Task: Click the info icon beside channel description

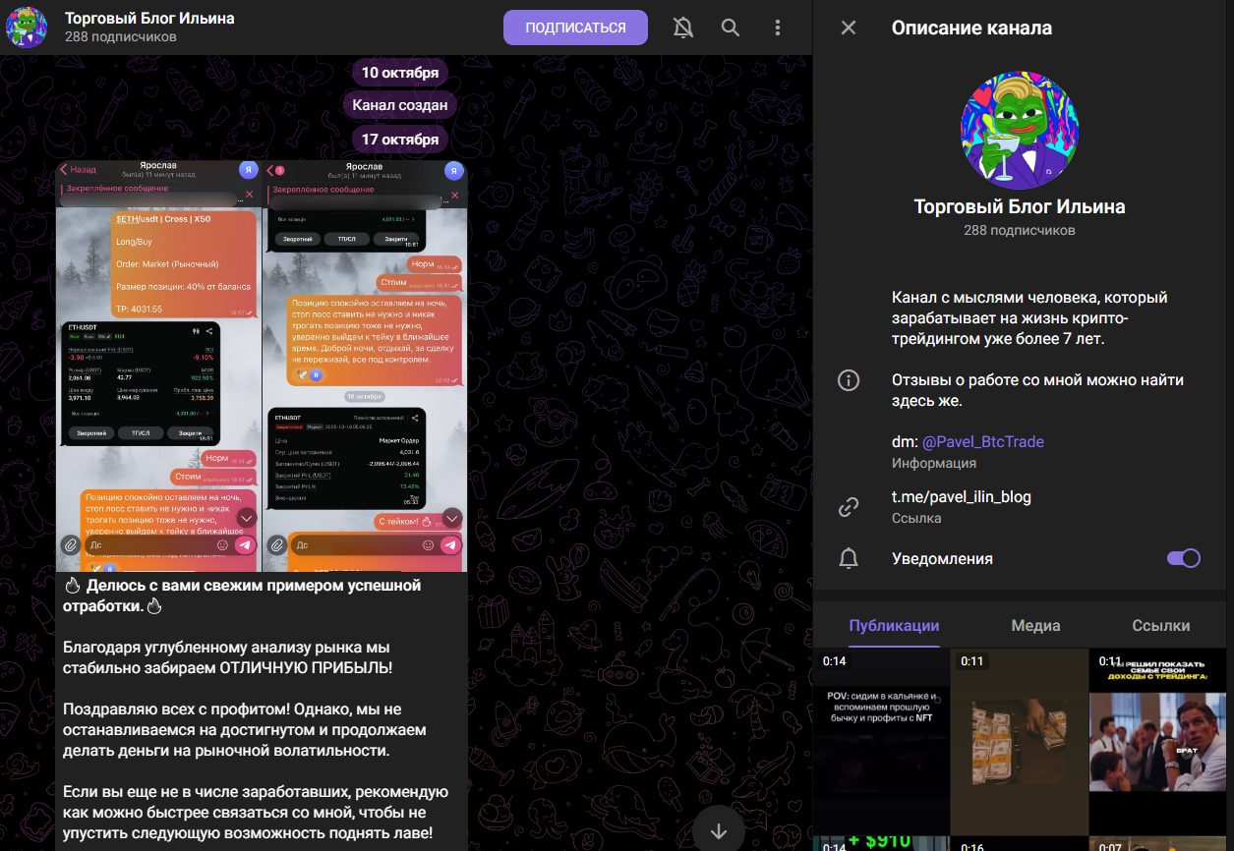Action: point(848,380)
